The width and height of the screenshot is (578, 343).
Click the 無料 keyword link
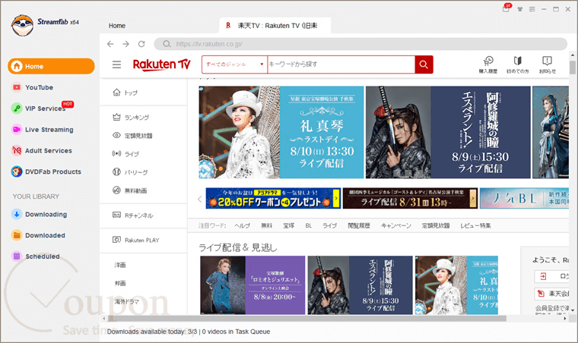click(266, 225)
